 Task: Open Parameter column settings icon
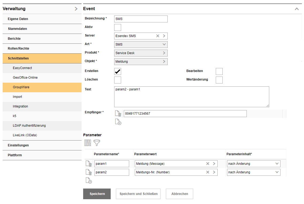(x=88, y=143)
